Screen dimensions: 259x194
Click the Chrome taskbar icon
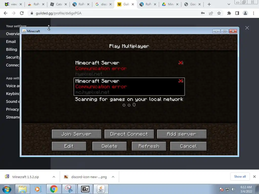[54, 189]
